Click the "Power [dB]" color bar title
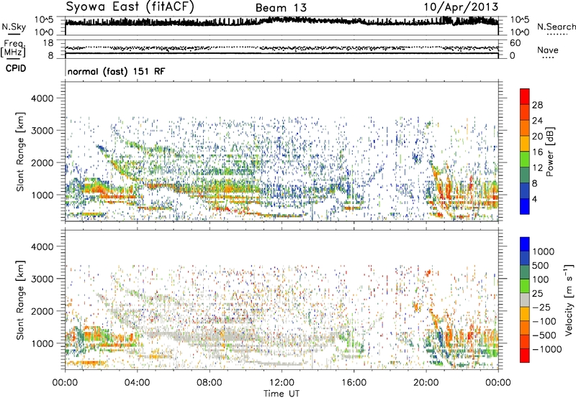 (x=550, y=152)
